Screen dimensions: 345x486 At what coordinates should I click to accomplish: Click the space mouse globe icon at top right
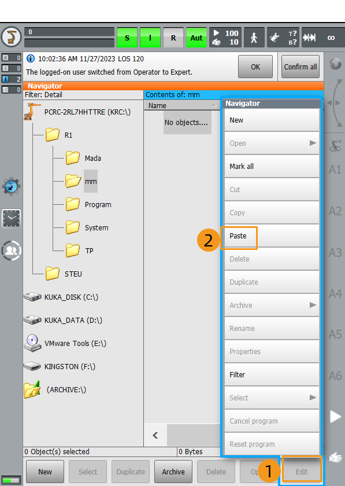[x=335, y=64]
